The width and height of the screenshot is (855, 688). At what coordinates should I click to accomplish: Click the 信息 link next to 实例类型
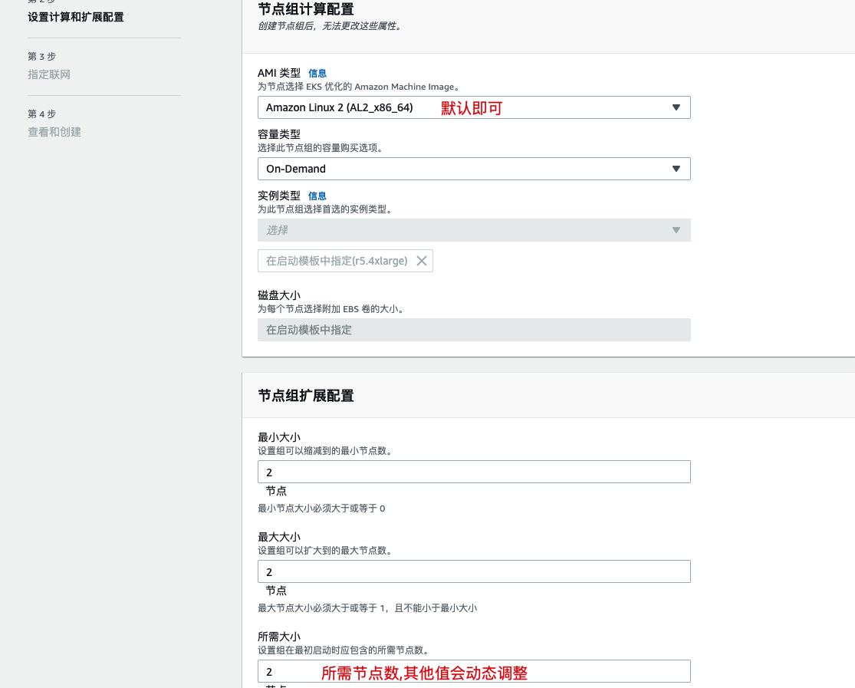pos(317,196)
